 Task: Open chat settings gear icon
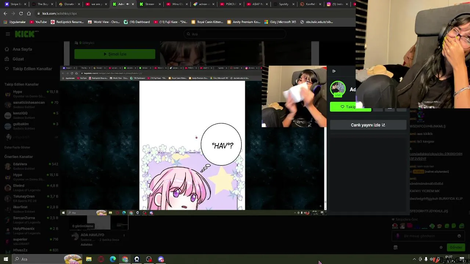[441, 247]
